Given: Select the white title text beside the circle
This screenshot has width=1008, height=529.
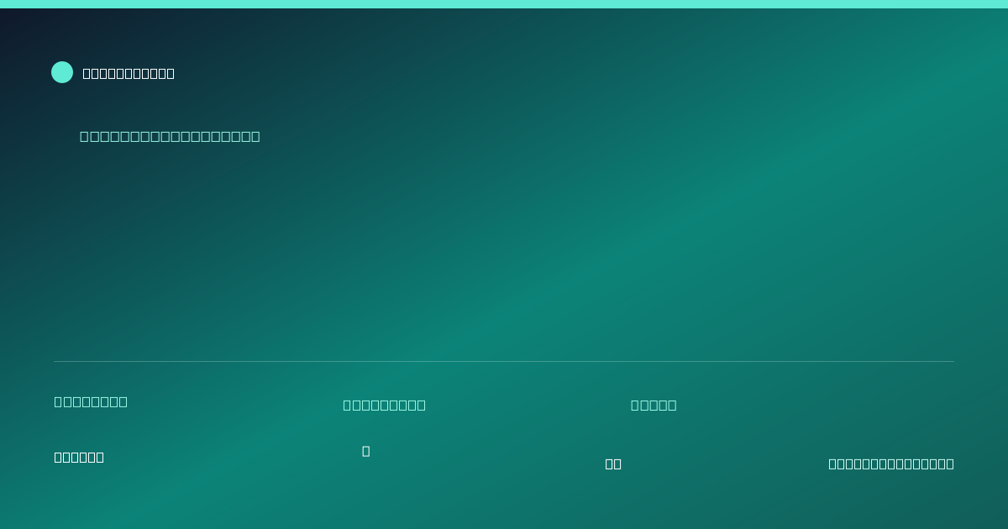Looking at the screenshot, I should [129, 73].
